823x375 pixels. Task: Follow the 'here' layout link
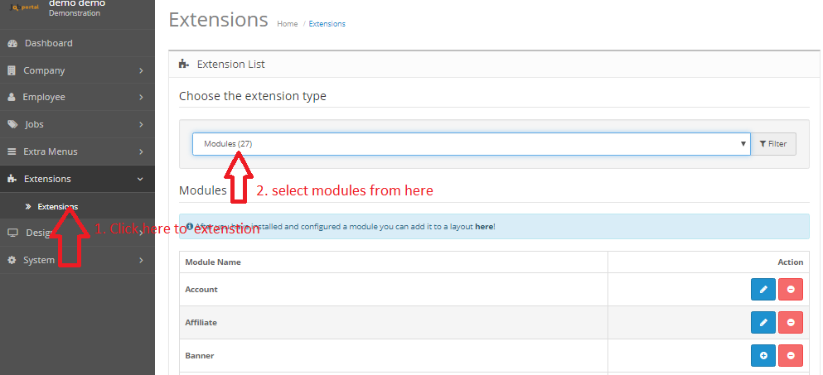(x=483, y=226)
